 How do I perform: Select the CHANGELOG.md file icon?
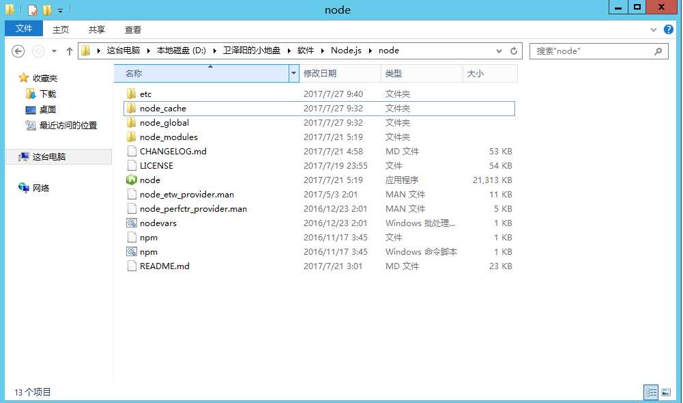click(x=131, y=152)
